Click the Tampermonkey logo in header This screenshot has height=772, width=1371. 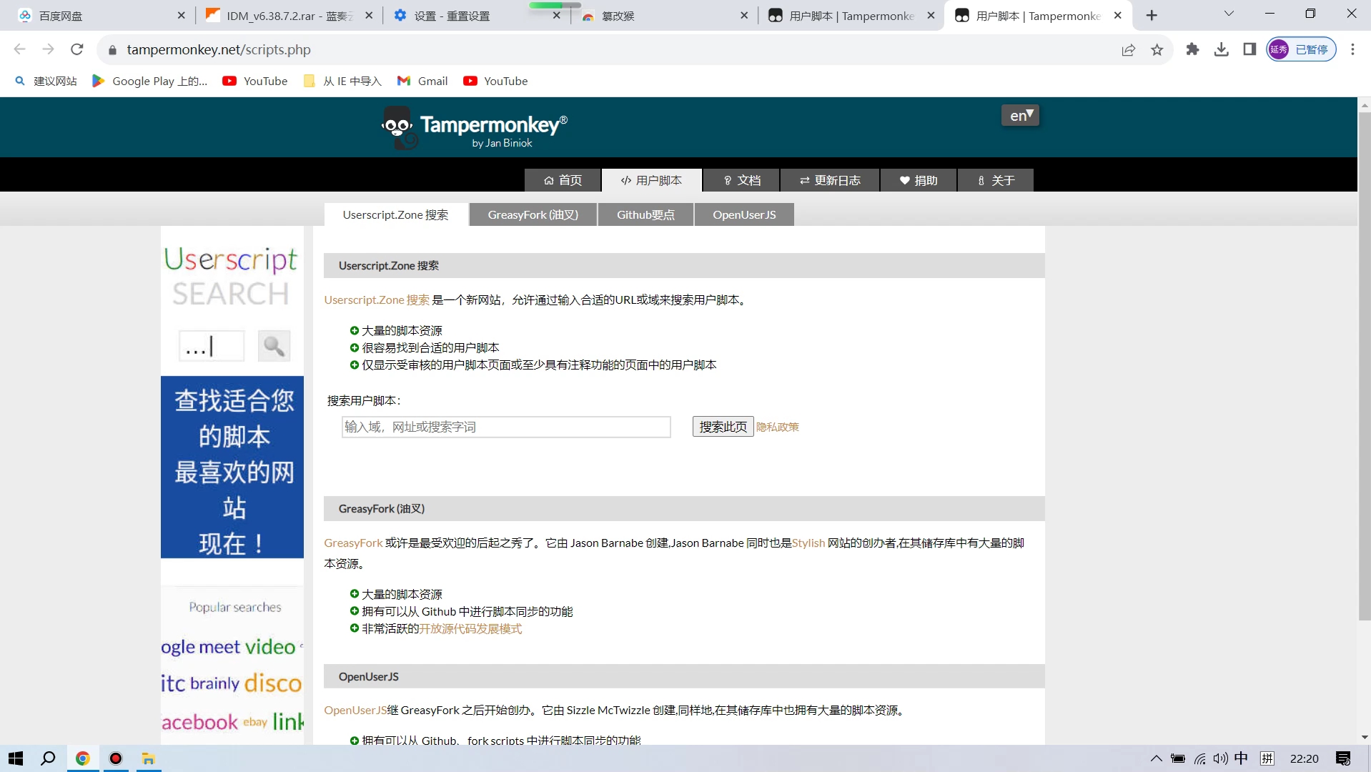pyautogui.click(x=475, y=127)
